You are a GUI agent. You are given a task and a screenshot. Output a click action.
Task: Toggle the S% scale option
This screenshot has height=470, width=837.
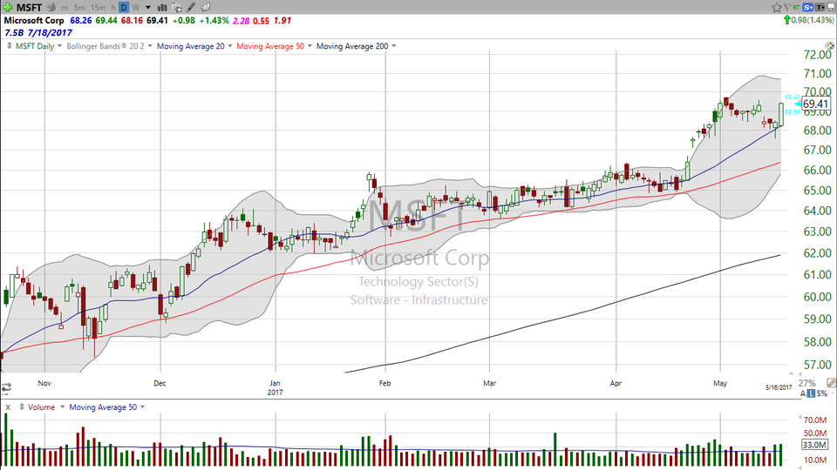tap(821, 393)
